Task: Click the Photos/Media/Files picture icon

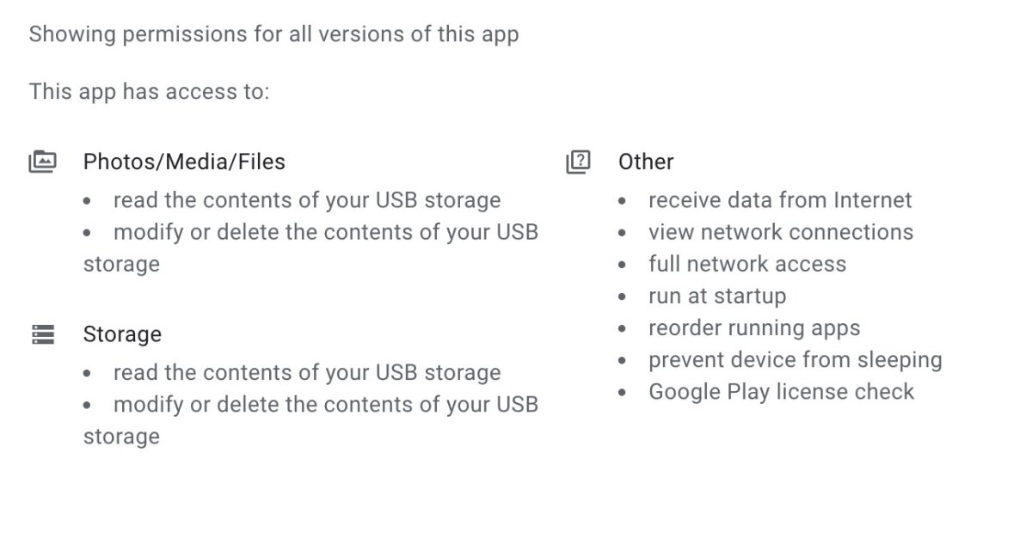Action: click(42, 162)
